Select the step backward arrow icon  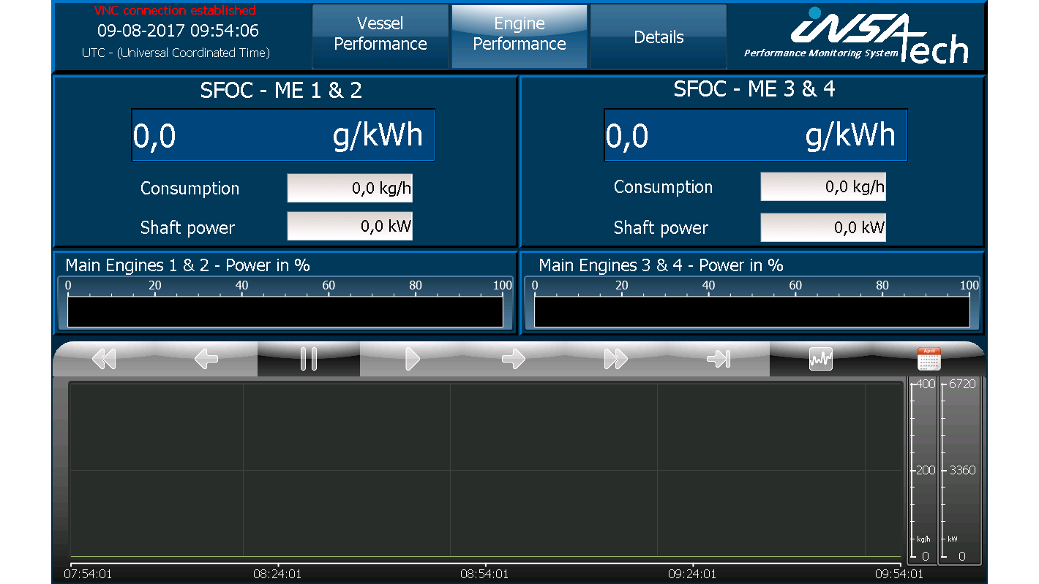206,358
